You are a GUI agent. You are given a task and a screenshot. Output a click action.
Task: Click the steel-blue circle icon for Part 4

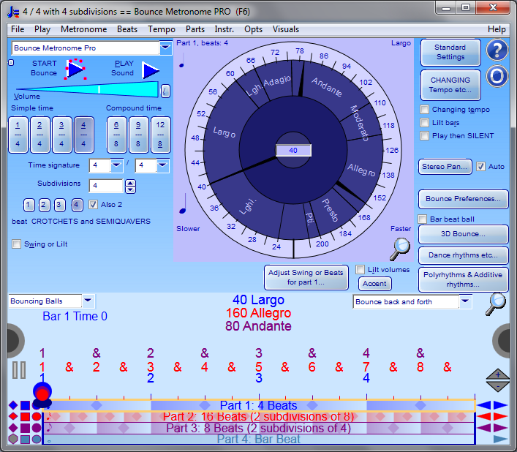[37, 439]
